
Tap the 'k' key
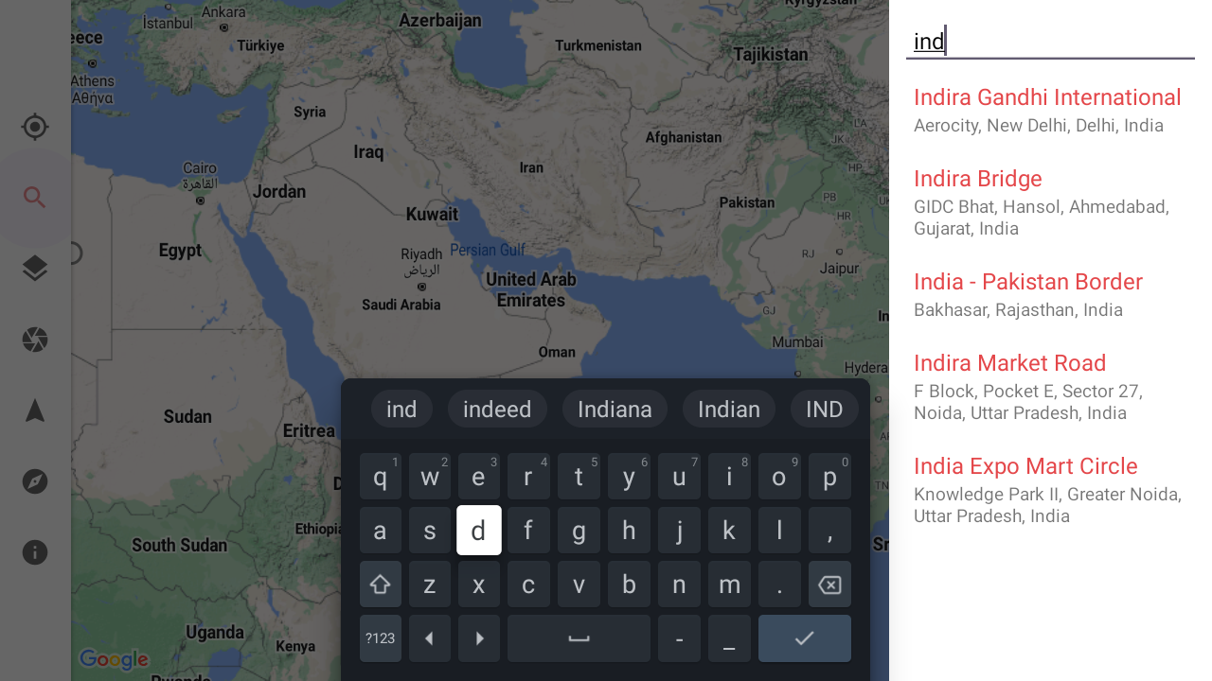coord(729,531)
